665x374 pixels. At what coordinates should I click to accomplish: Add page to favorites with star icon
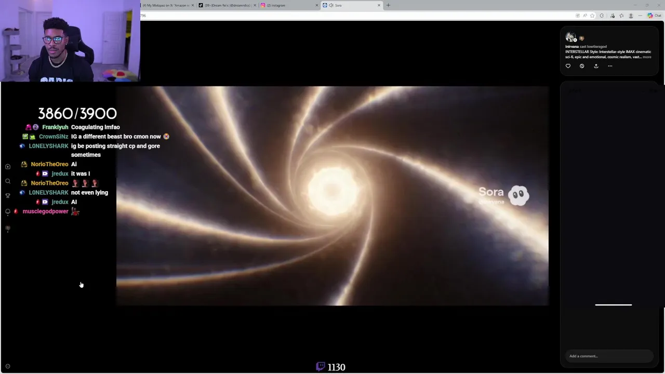(x=592, y=16)
